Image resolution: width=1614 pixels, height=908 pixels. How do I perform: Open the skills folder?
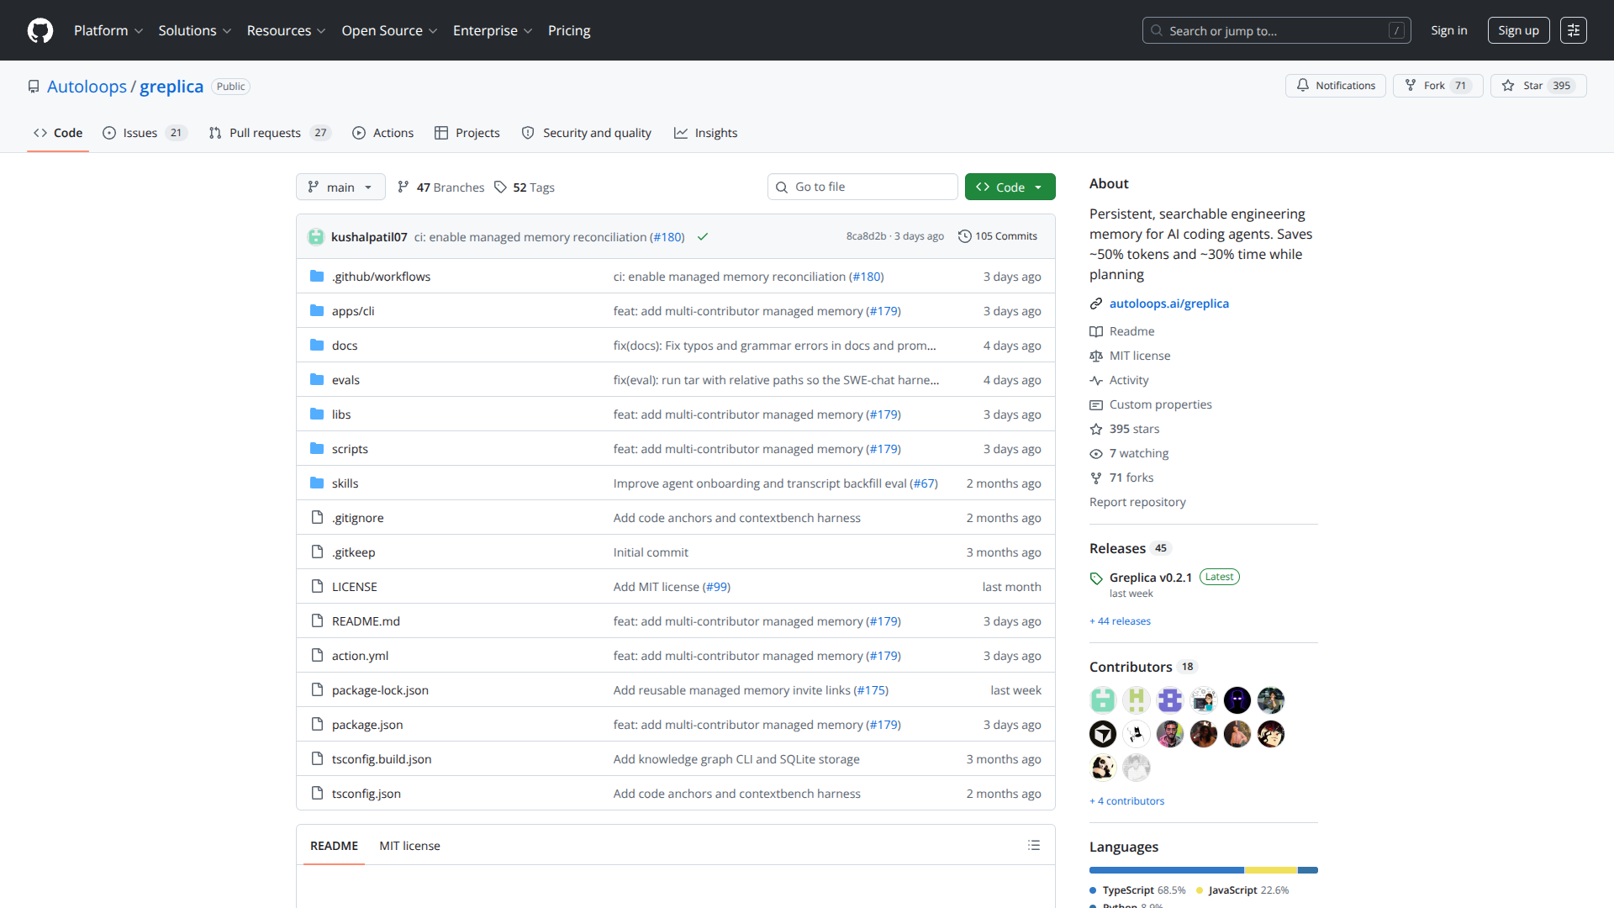tap(345, 483)
